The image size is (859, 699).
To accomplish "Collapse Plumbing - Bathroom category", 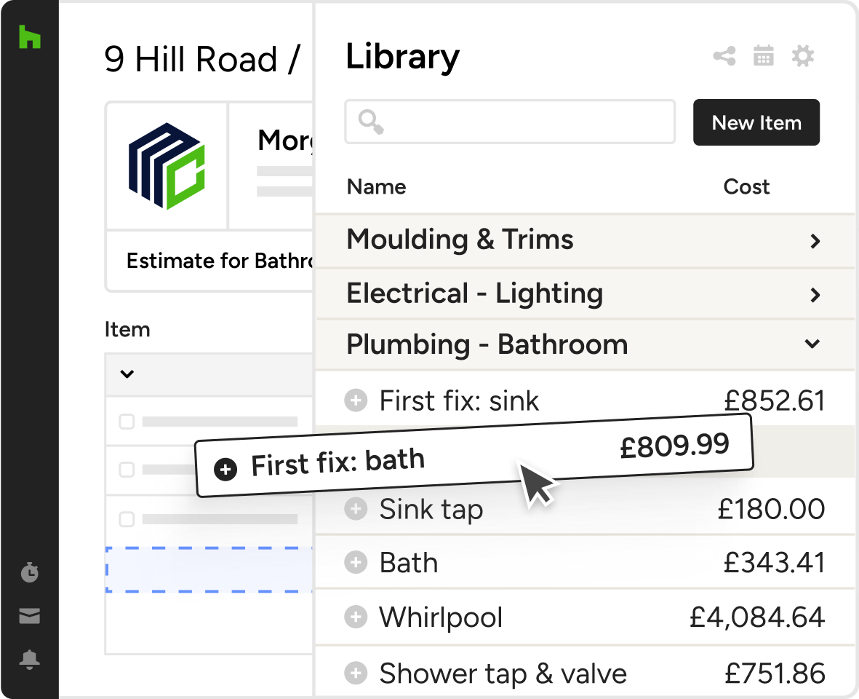I will [x=812, y=344].
